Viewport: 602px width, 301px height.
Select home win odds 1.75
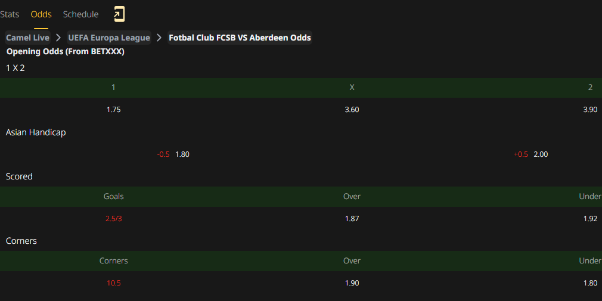pos(114,110)
